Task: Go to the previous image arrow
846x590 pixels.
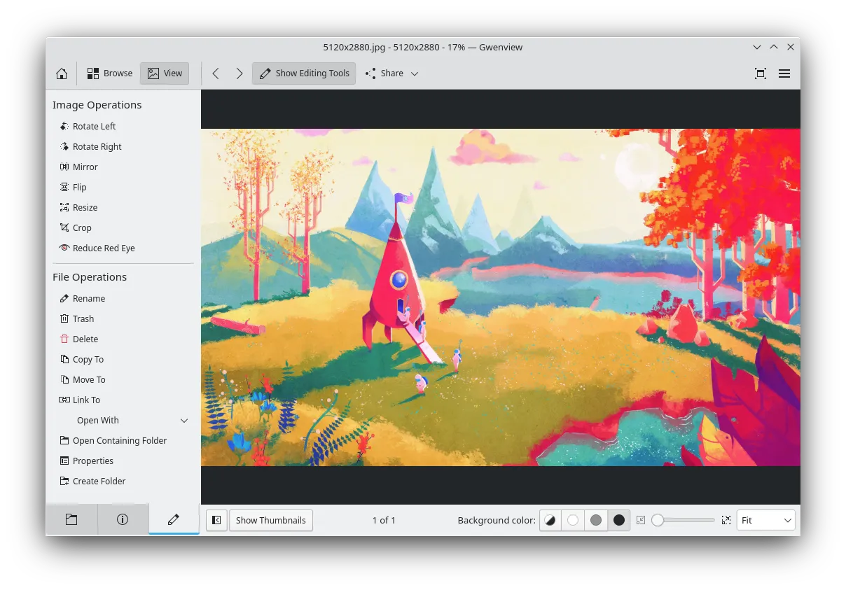Action: click(x=216, y=73)
